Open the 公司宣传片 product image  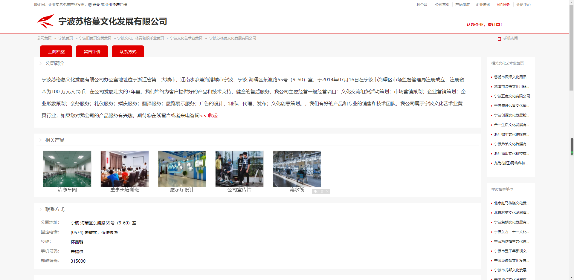click(239, 169)
